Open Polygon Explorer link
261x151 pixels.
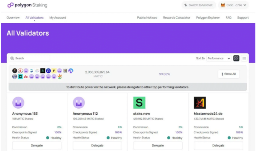208,18
